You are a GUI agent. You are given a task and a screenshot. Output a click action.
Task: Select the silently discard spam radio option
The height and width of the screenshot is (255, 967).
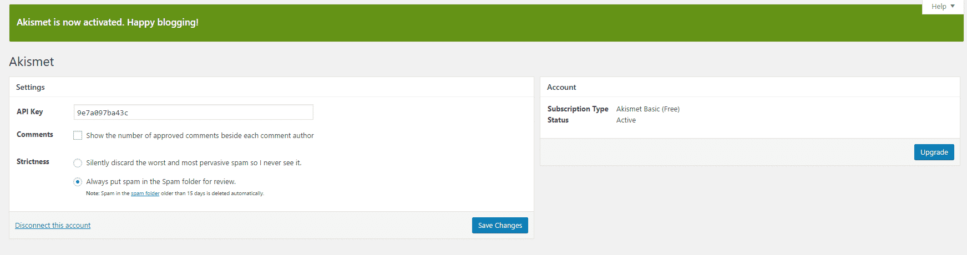[78, 163]
